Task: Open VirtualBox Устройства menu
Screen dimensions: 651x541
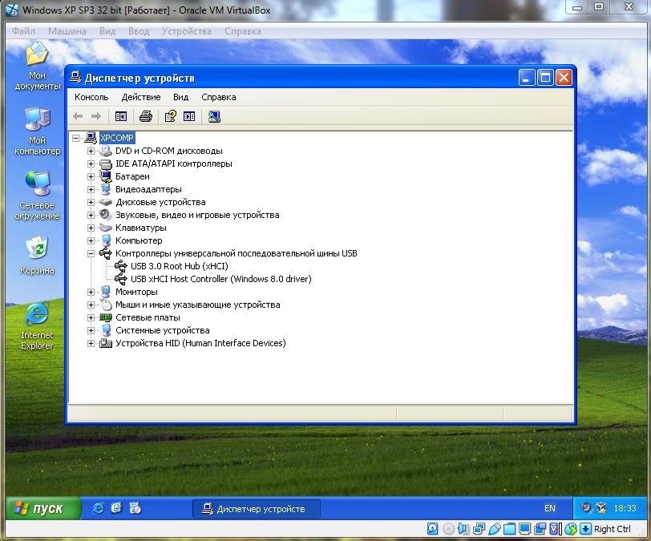Action: click(186, 31)
